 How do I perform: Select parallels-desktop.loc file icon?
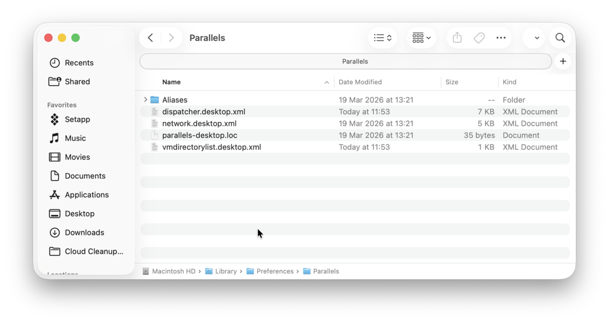155,135
